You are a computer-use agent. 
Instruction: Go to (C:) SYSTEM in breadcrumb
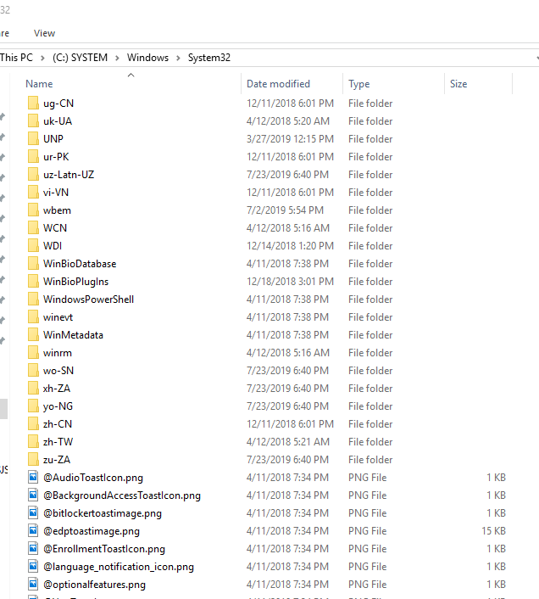[81, 58]
